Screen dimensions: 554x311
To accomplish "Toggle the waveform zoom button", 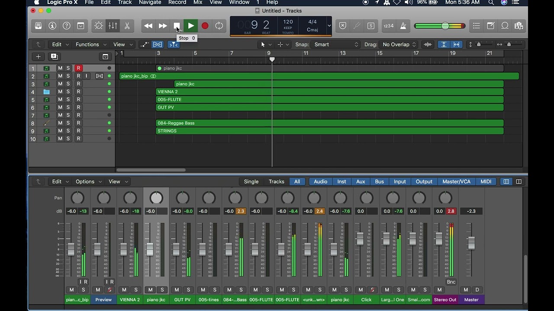I will (x=428, y=44).
